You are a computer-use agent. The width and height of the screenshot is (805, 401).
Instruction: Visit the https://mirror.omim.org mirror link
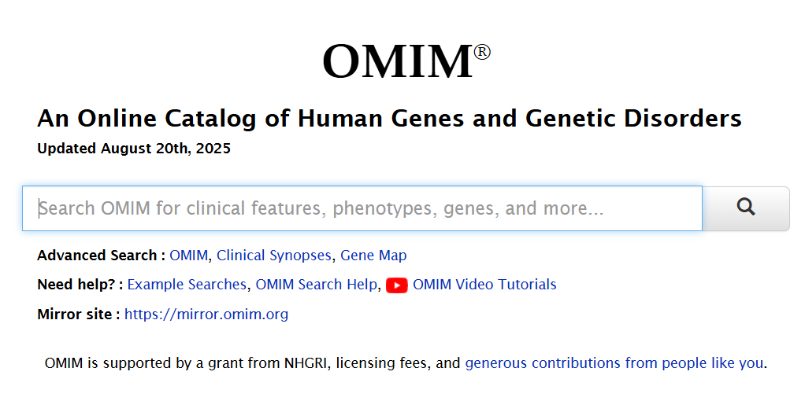(x=206, y=315)
